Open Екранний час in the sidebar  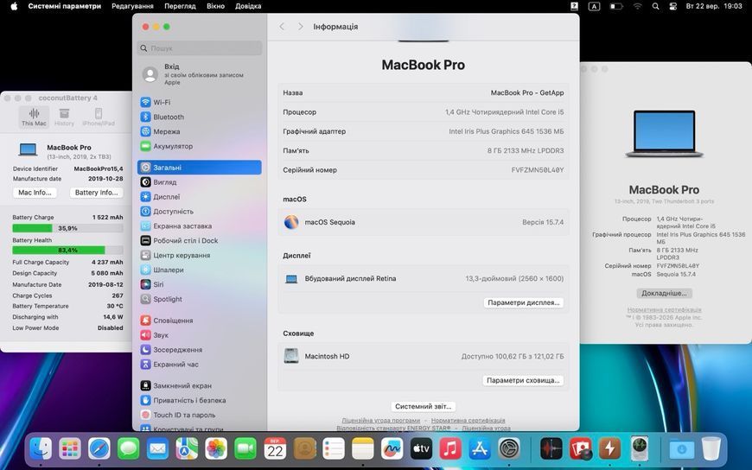[x=199, y=365]
